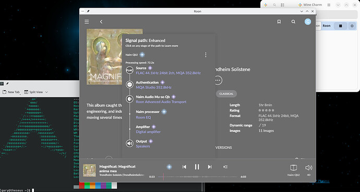
Task: Click '11 Images' value
Action: pos(266,131)
